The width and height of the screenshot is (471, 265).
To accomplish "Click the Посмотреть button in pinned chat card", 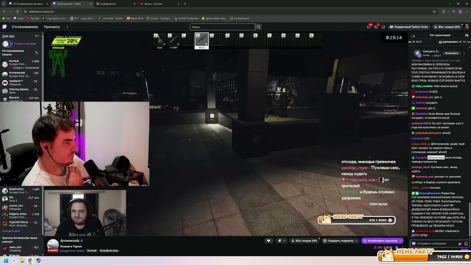I will click(x=451, y=53).
